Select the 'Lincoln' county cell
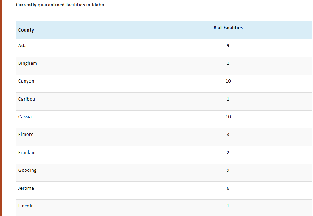 coord(26,206)
